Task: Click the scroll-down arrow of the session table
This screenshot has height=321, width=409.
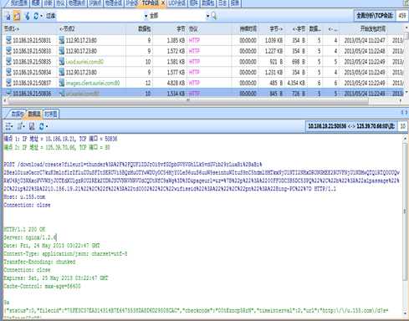Action: click(406, 93)
